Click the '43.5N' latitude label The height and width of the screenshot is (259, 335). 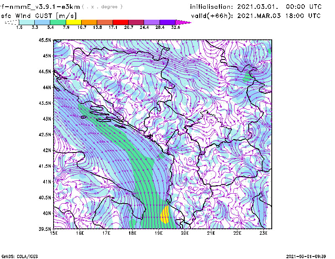(45, 103)
